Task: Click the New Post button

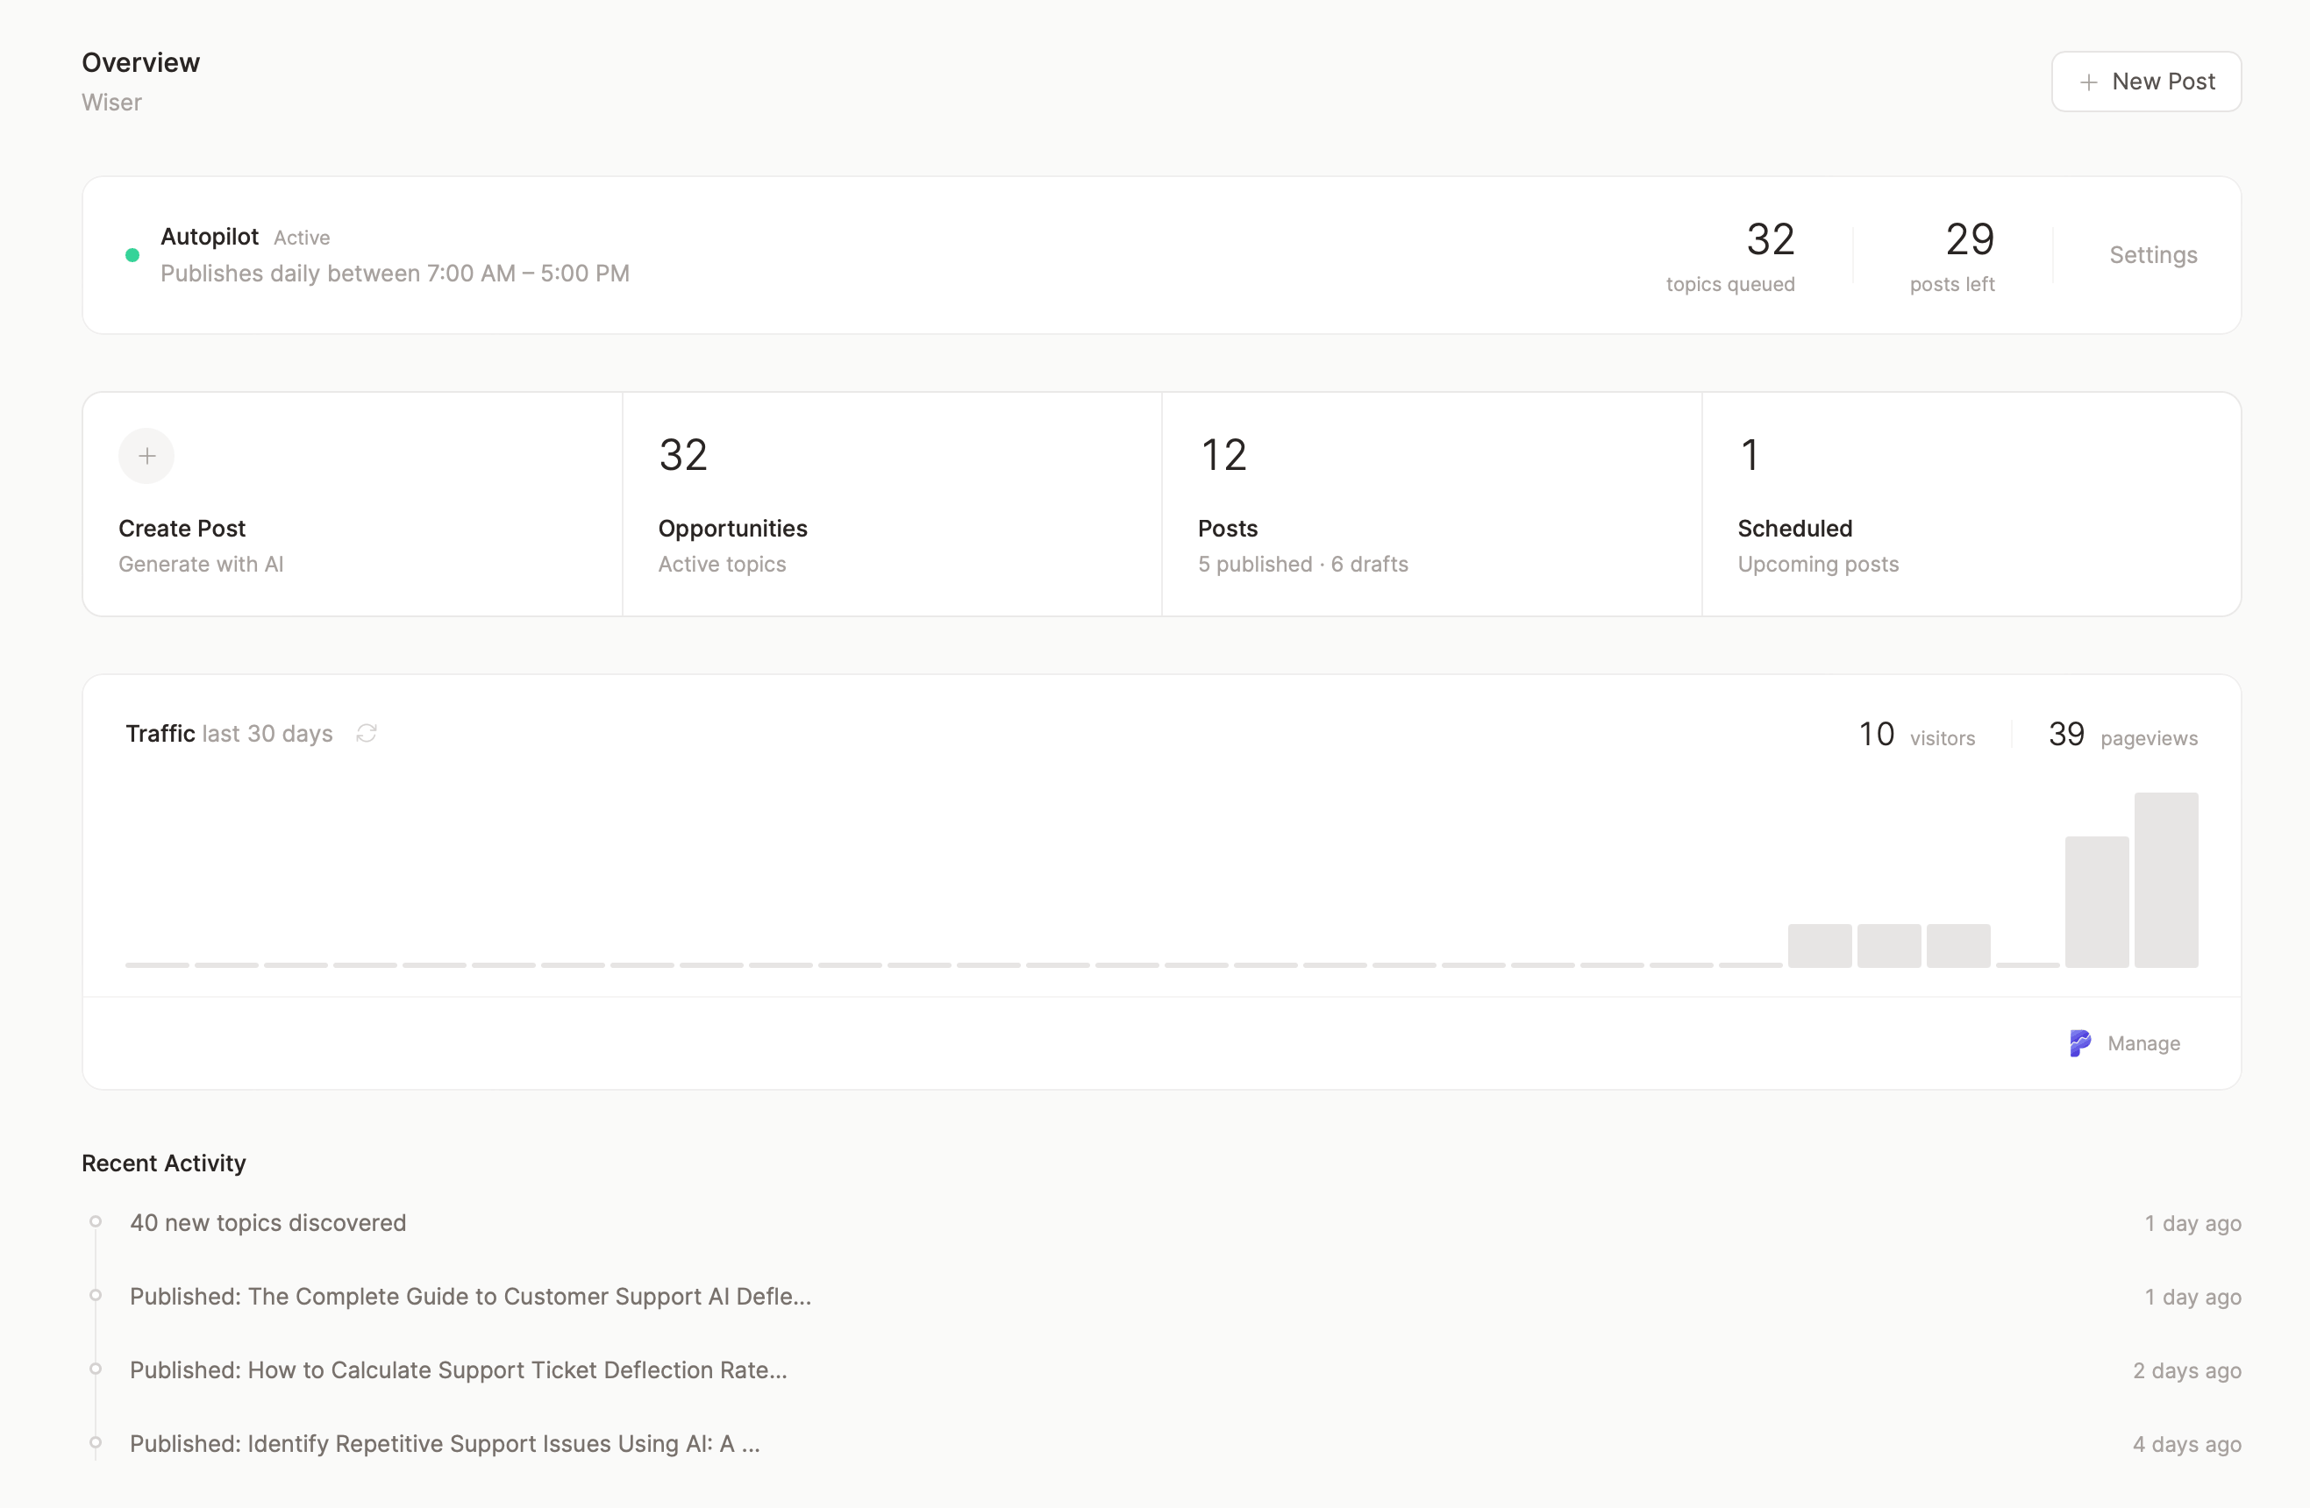Action: click(x=2146, y=82)
